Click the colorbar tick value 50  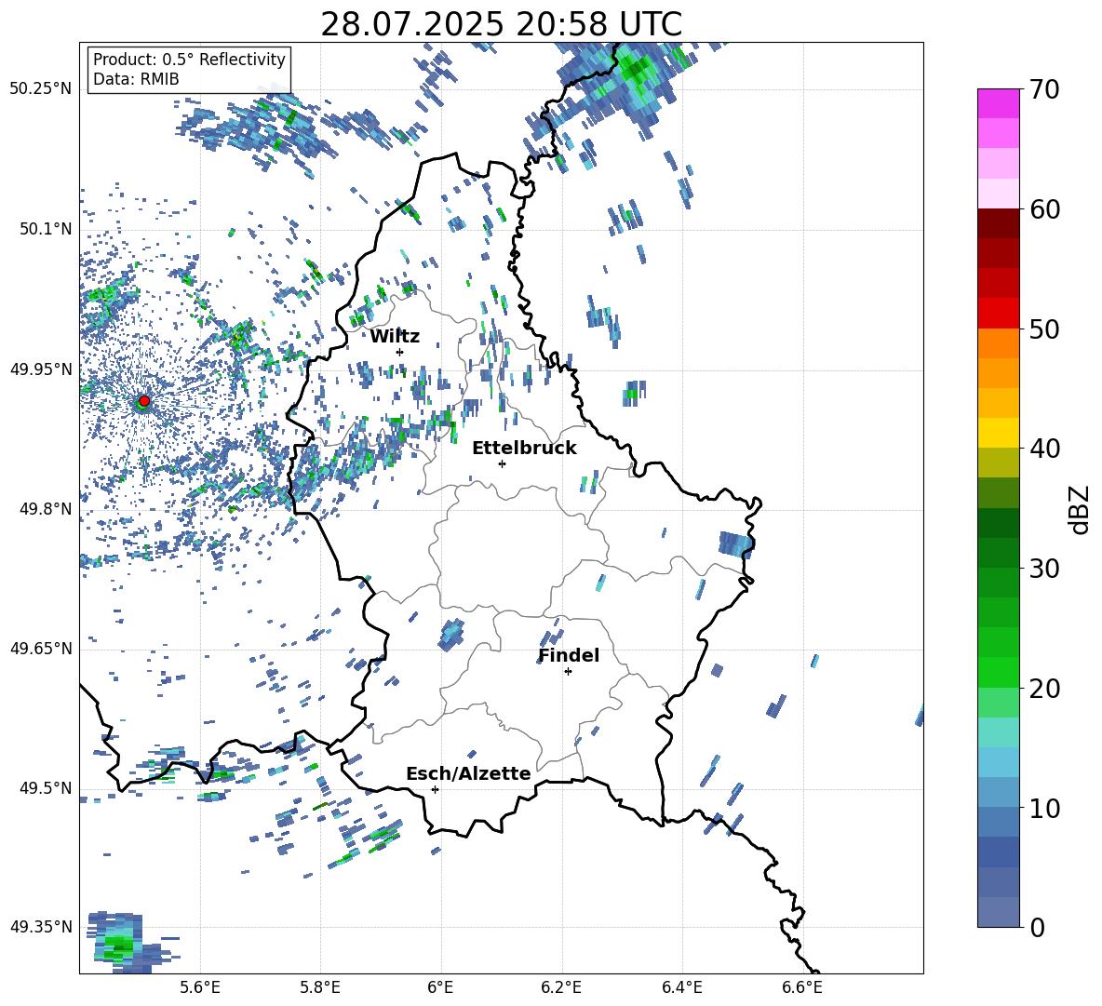point(1045,329)
